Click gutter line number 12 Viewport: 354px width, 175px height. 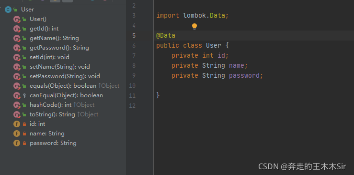tap(132, 105)
